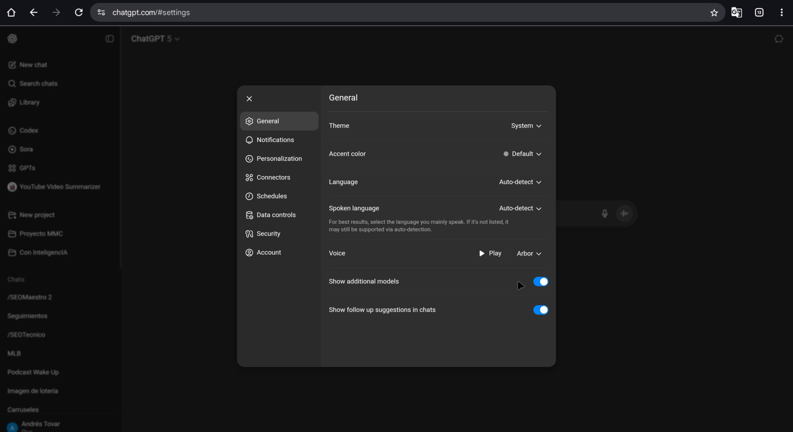Image resolution: width=793 pixels, height=432 pixels.
Task: Open the Connectors settings tab
Action: [x=279, y=178]
